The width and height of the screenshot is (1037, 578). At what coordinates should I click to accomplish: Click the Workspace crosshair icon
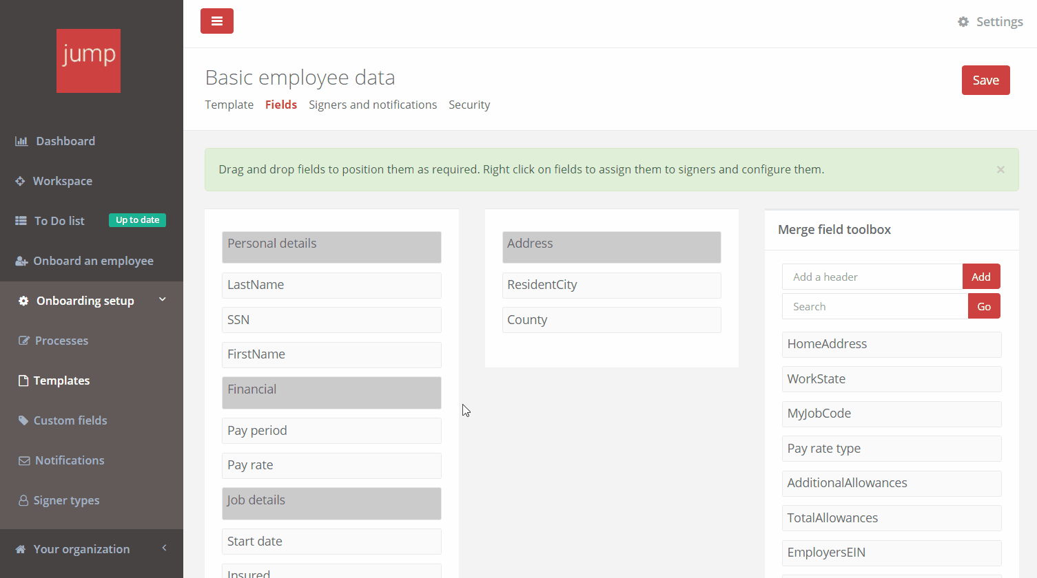20,181
